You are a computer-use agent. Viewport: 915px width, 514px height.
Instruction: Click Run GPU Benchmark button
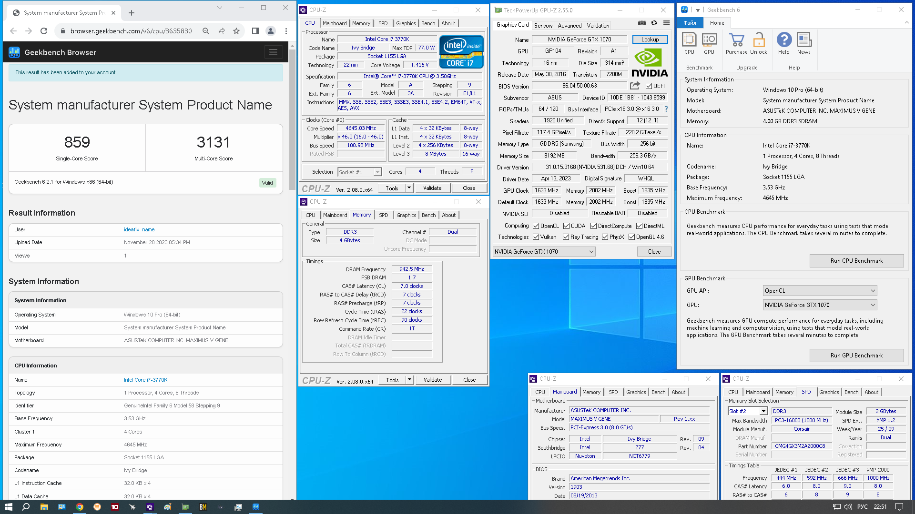856,356
